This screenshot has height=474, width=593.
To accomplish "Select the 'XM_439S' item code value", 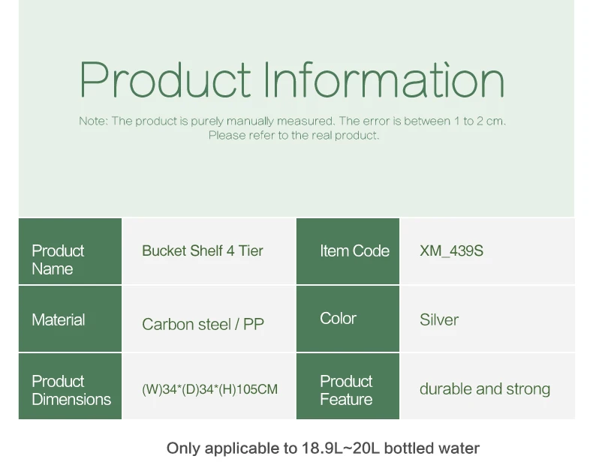I will coord(451,250).
